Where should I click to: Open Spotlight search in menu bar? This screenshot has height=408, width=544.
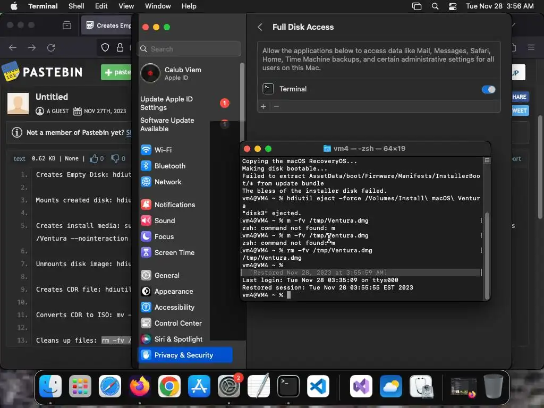435,6
